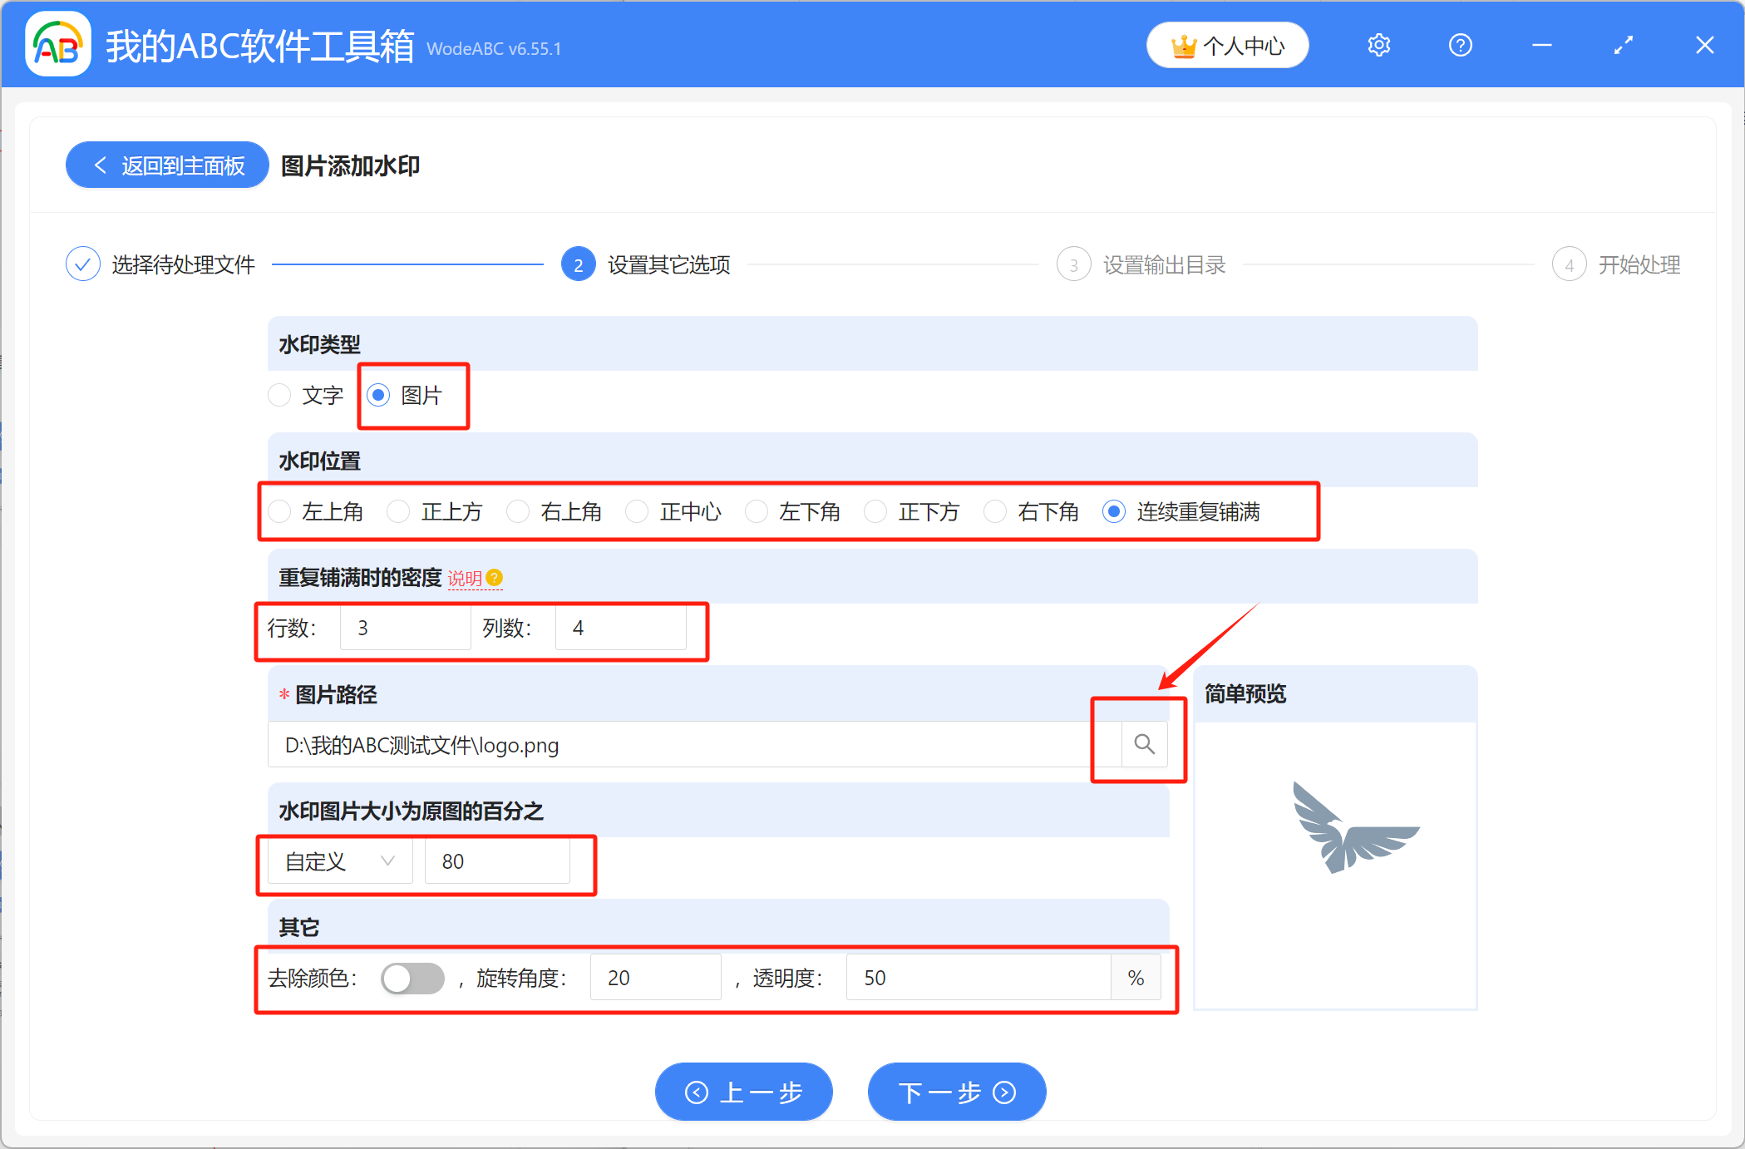Click the crown personal center button

coord(1227,46)
